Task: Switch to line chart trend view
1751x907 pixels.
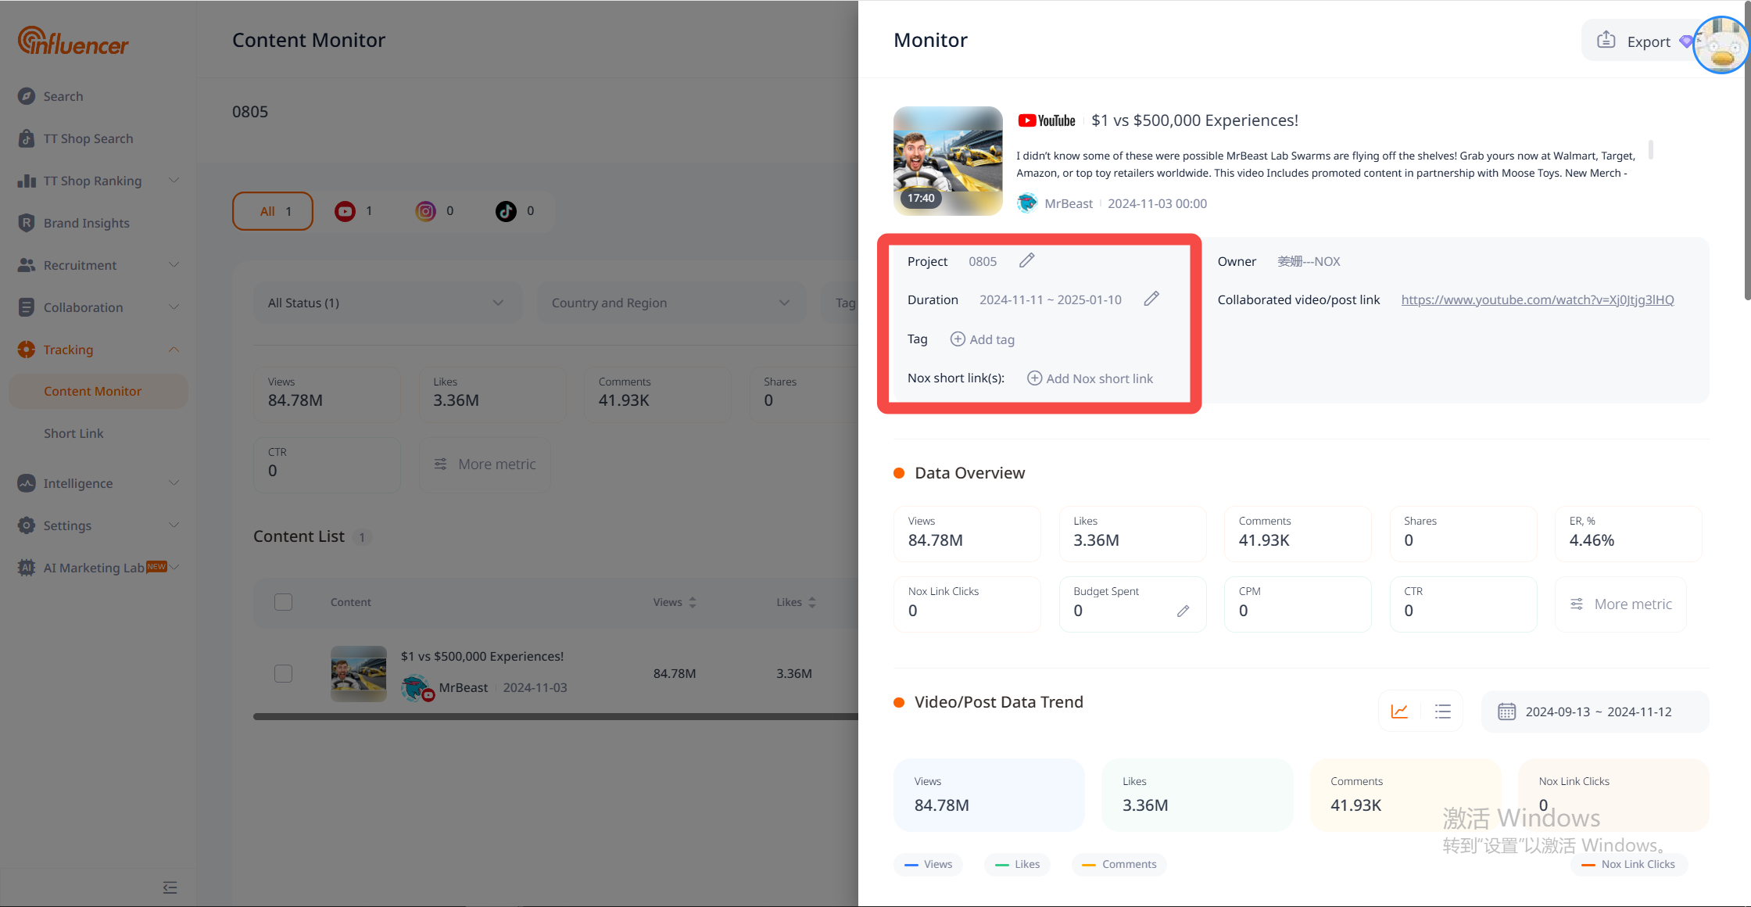Action: 1399,712
